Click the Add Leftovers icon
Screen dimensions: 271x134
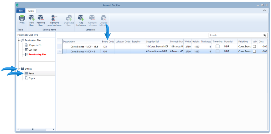pos(81,18)
